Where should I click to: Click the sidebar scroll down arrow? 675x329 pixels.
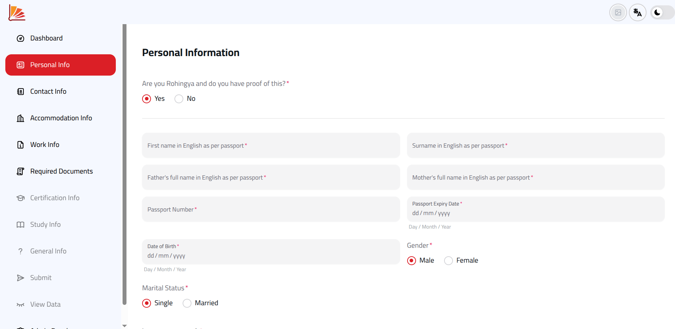[124, 326]
